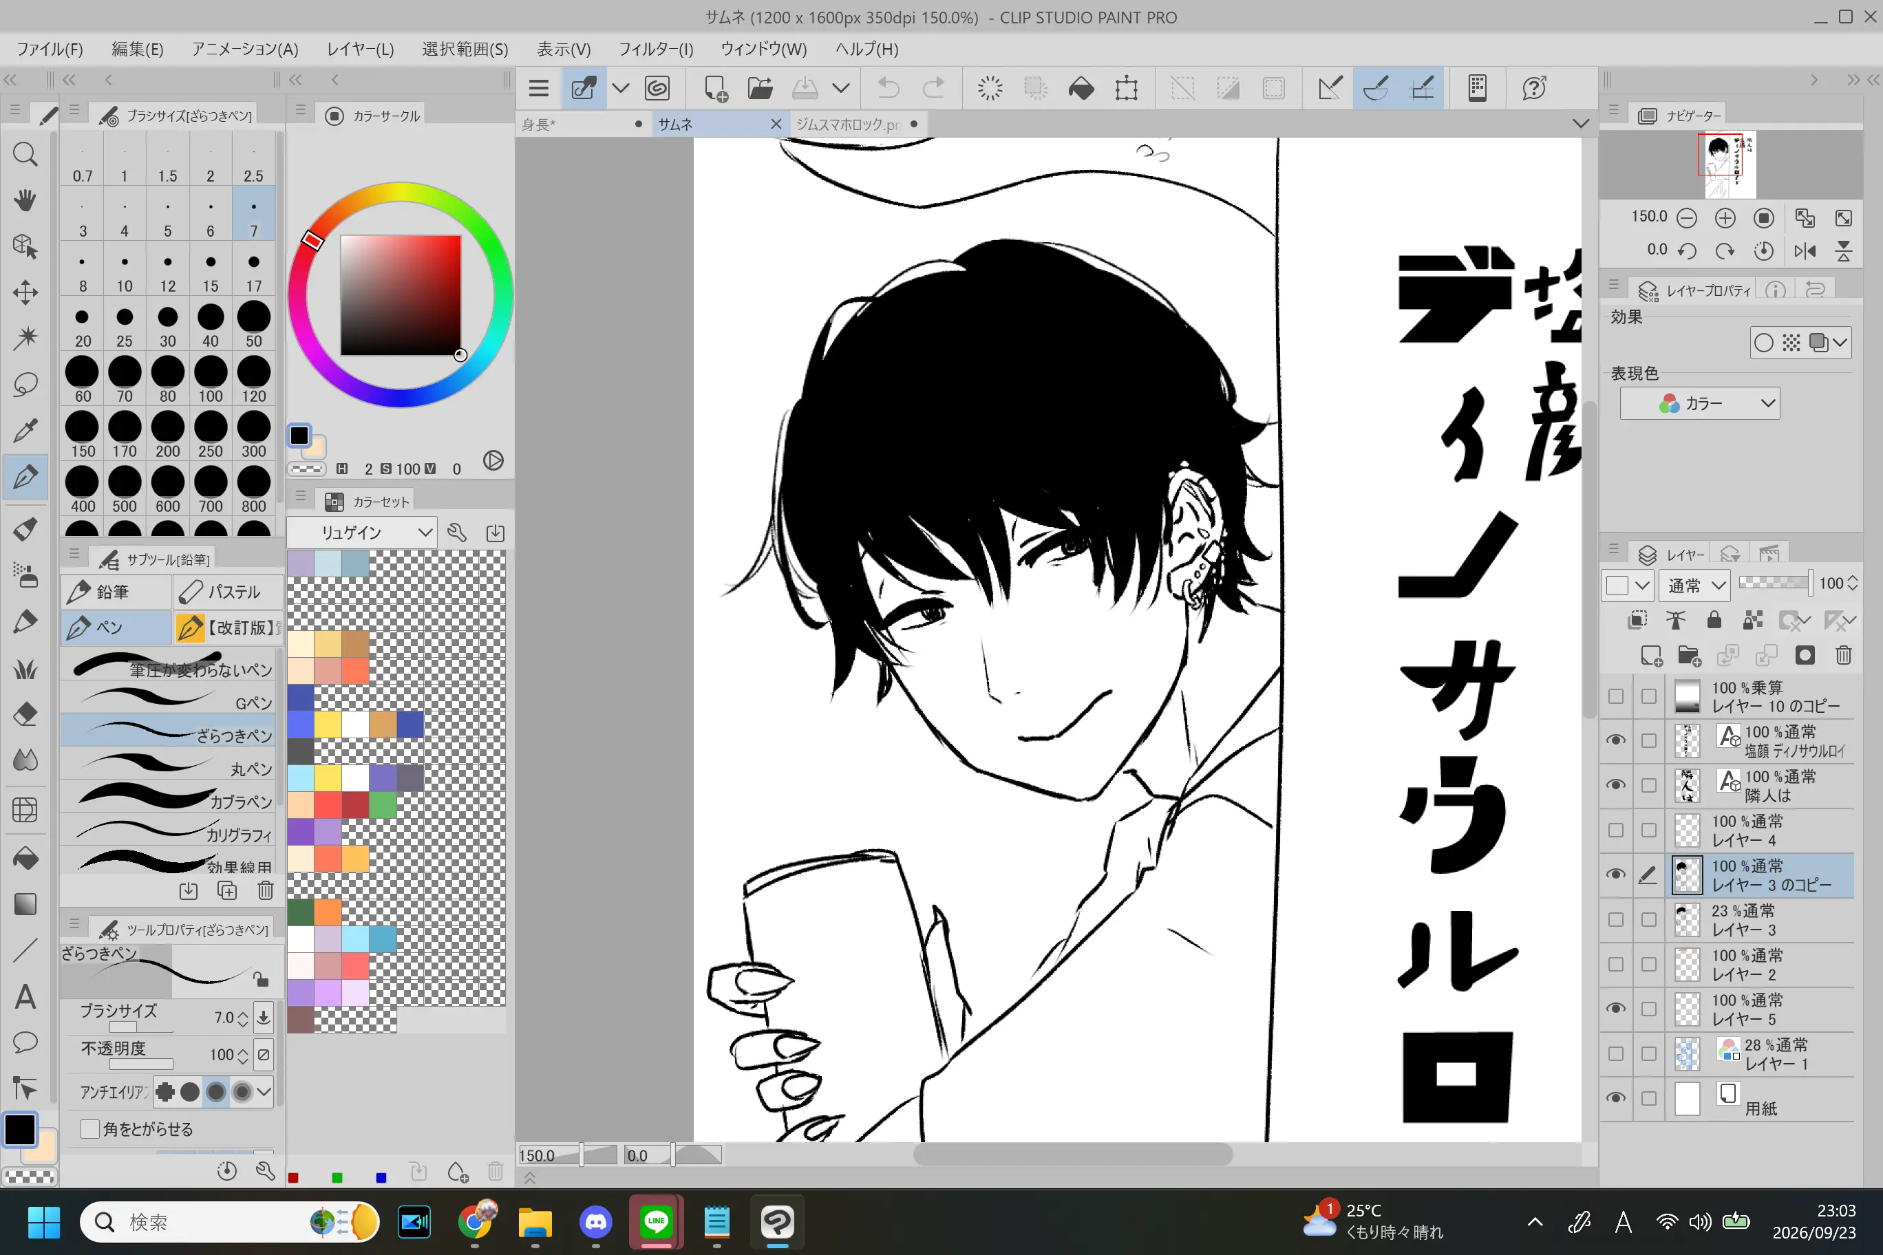
Task: Select the Eyedropper tool
Action: [x=25, y=431]
